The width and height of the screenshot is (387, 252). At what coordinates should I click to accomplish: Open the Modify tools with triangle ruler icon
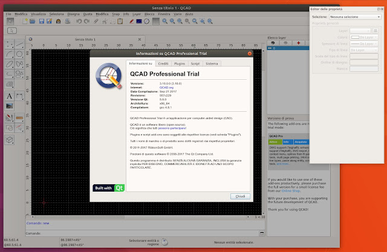10,118
